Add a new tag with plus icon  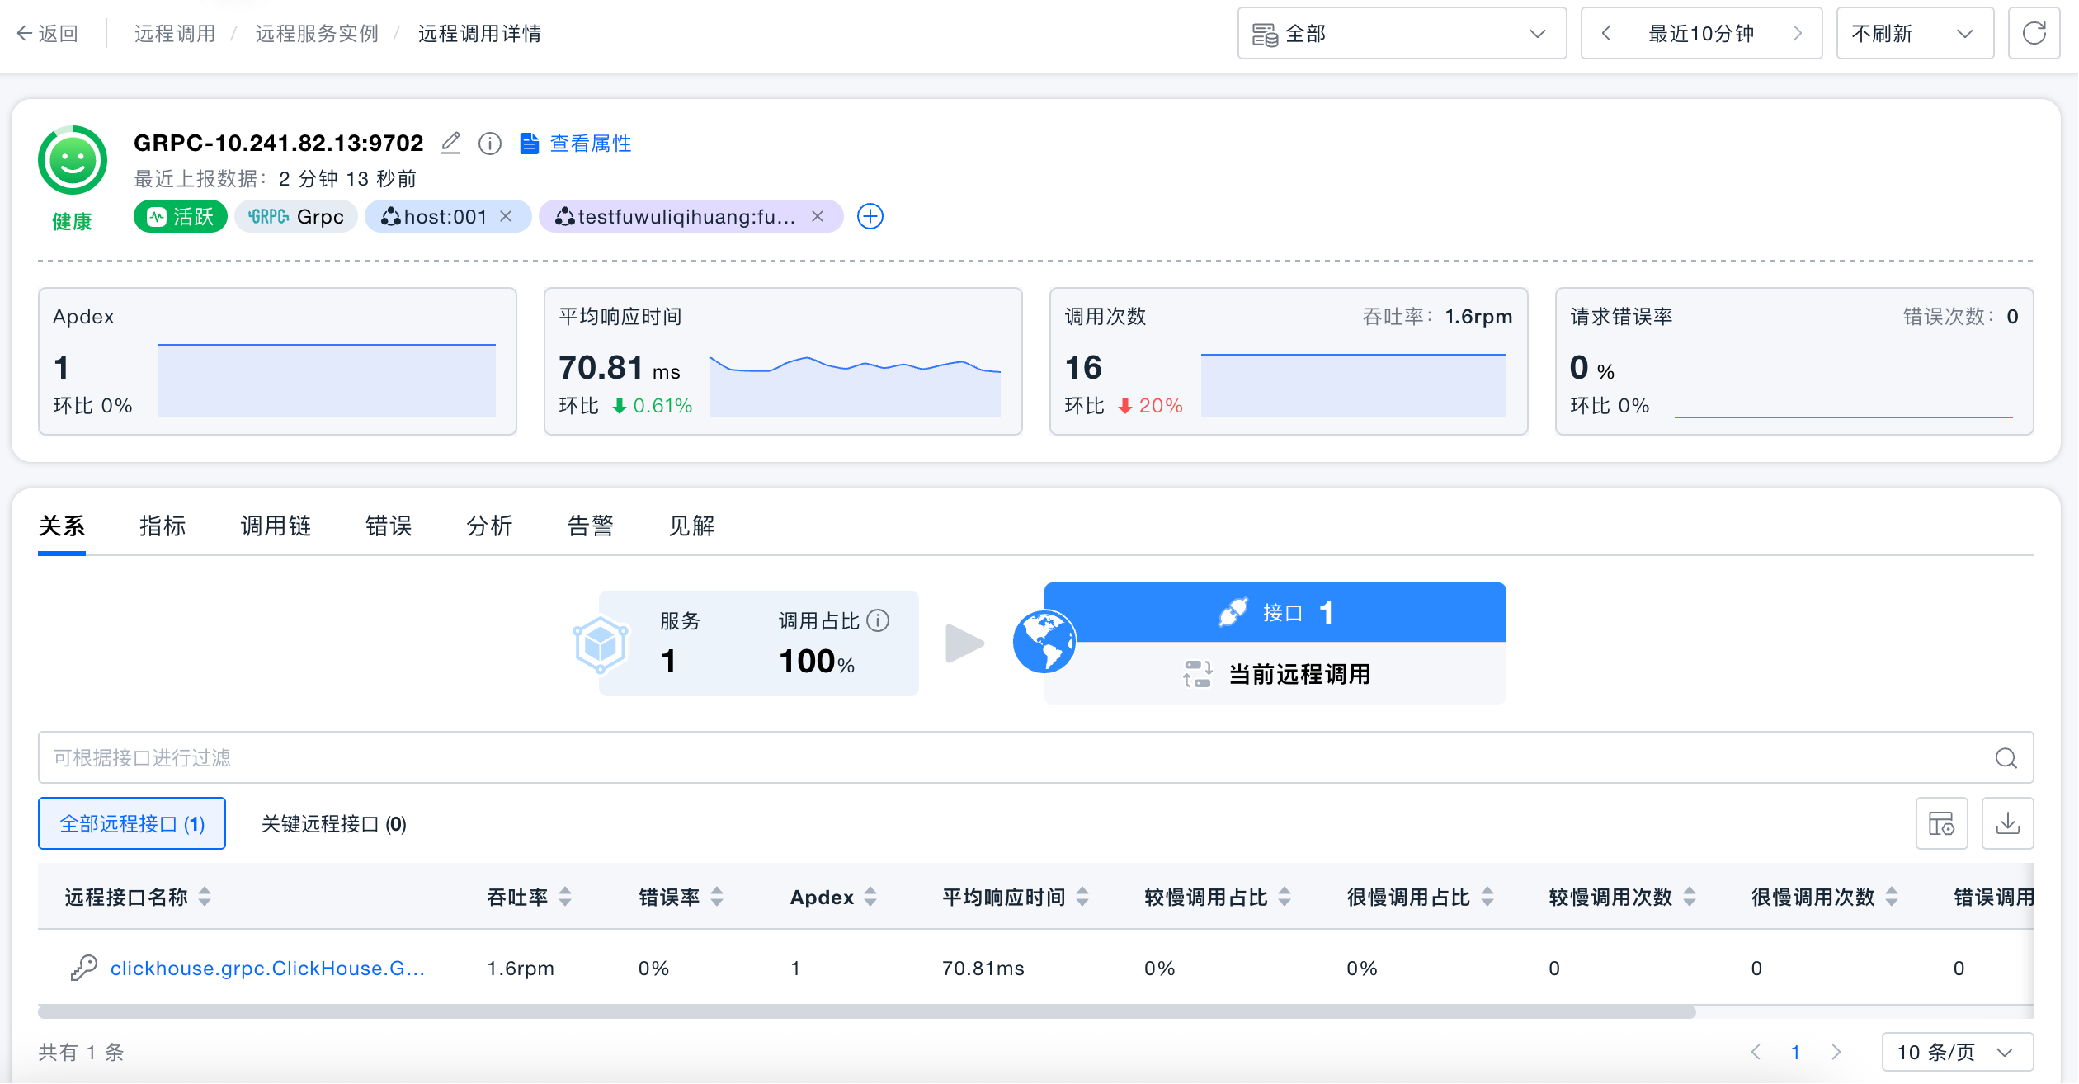870,216
